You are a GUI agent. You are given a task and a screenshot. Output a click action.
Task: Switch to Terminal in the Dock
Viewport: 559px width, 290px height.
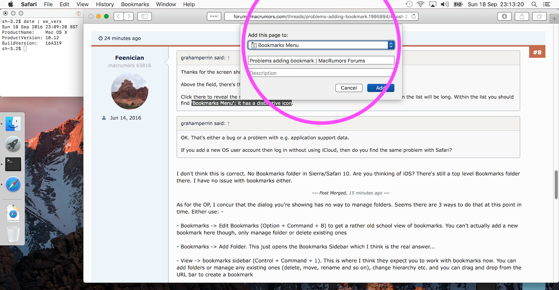[13, 164]
